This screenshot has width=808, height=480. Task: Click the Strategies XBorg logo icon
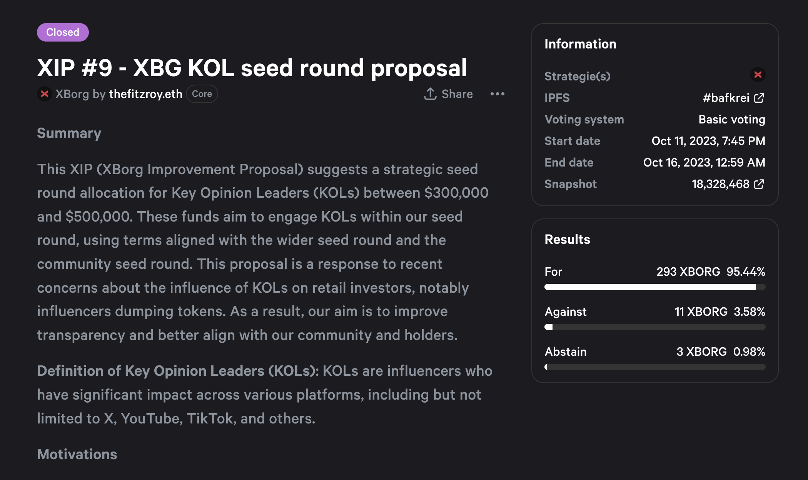(758, 75)
